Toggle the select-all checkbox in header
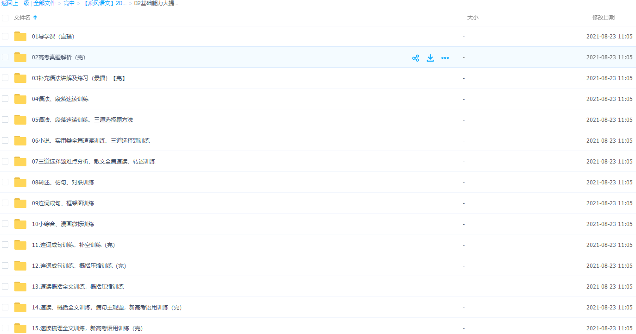This screenshot has height=334, width=636. pos(5,18)
